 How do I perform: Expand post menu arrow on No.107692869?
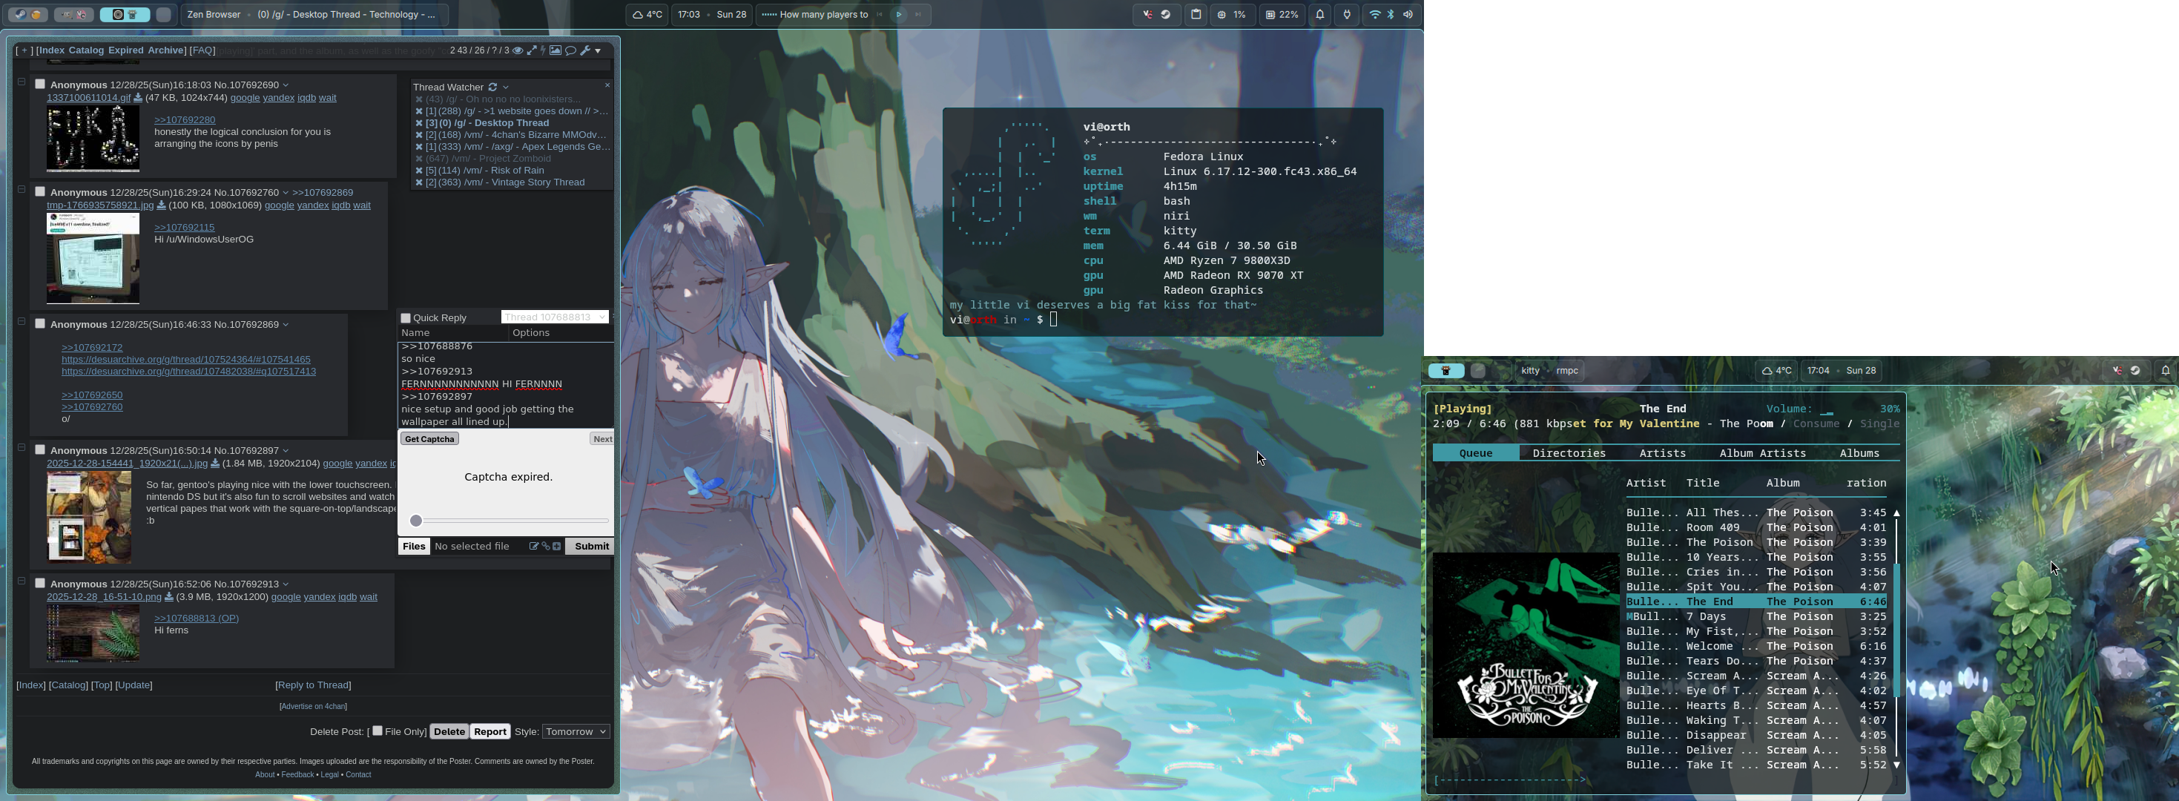coord(285,325)
